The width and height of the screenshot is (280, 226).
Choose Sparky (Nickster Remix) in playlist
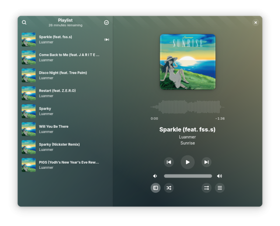pos(59,147)
